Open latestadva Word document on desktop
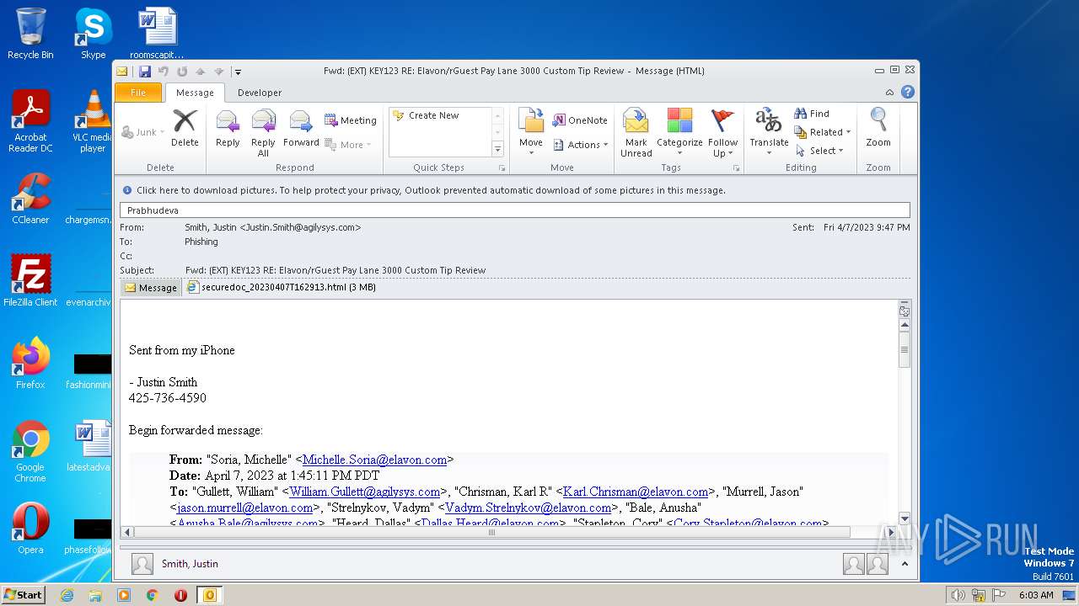The width and height of the screenshot is (1079, 606). point(89,446)
